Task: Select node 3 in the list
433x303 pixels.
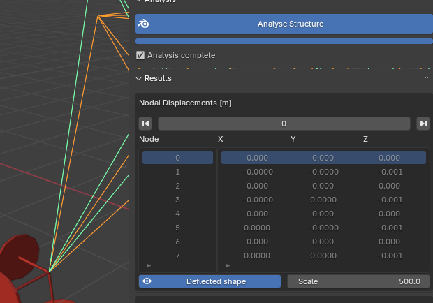Action: pos(178,200)
